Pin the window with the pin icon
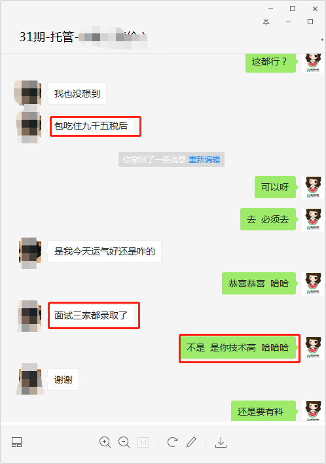The image size is (326, 464). [x=266, y=22]
